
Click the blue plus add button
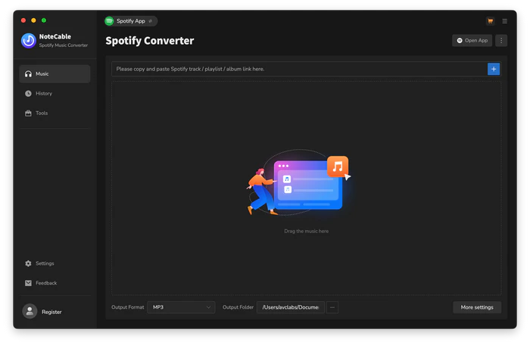[494, 69]
